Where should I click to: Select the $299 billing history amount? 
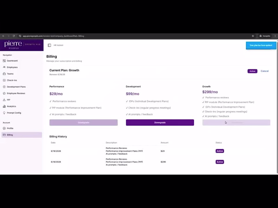click(x=163, y=162)
